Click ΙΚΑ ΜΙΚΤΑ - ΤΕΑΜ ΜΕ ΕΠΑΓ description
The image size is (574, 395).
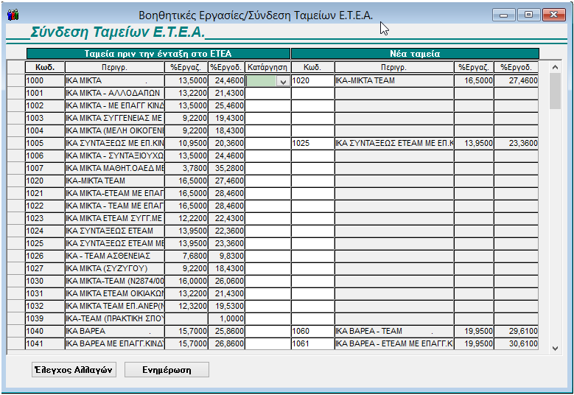pyautogui.click(x=115, y=206)
